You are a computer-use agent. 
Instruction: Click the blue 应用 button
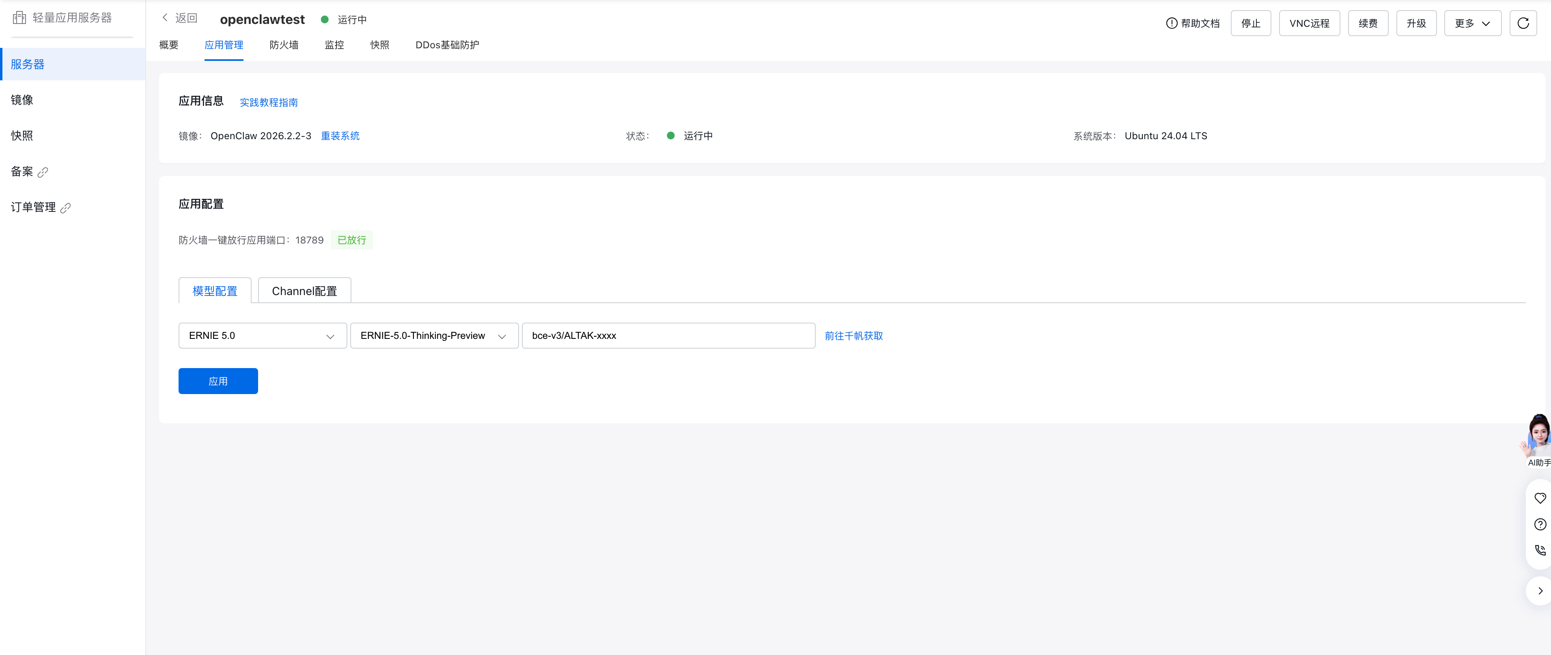[218, 381]
